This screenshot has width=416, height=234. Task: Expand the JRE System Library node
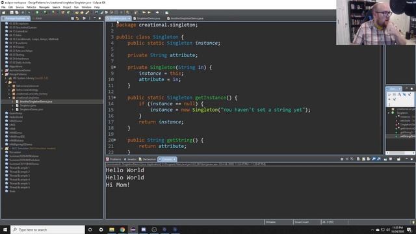[x=6, y=78]
